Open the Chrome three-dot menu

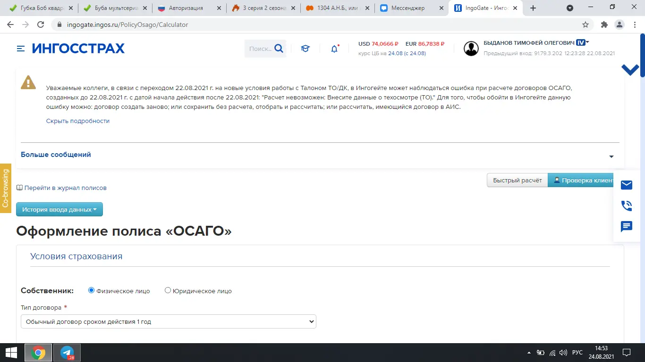(634, 25)
